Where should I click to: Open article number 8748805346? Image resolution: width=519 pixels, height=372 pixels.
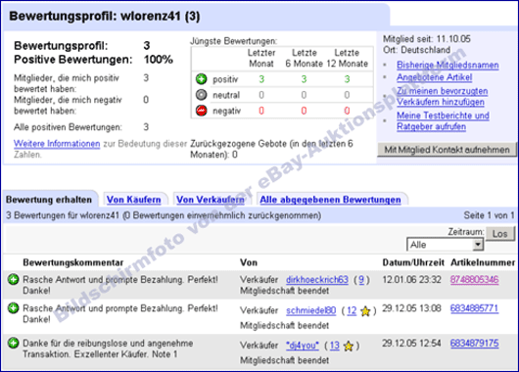pos(474,280)
